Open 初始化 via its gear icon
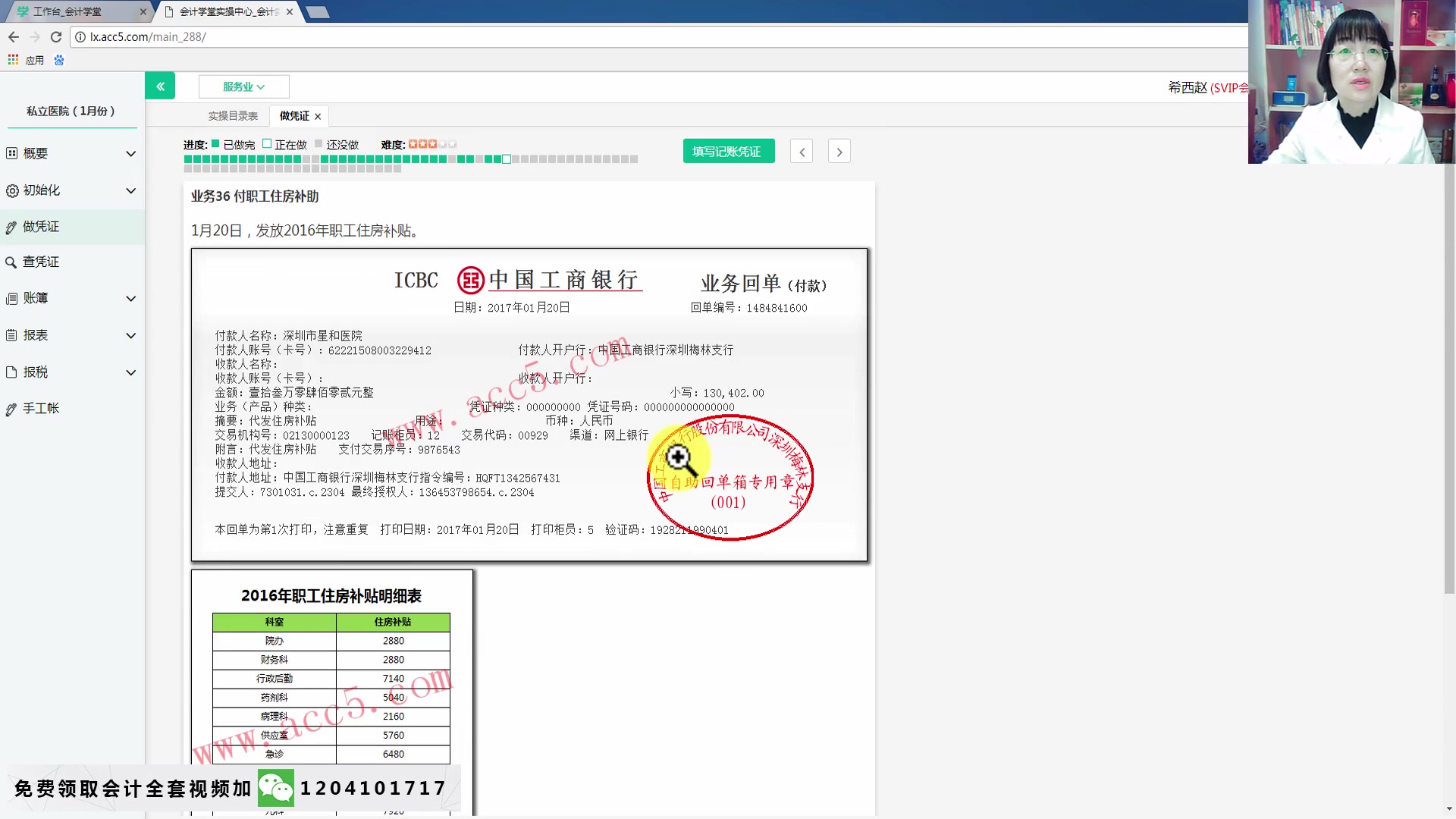Image resolution: width=1456 pixels, height=819 pixels. coord(11,190)
